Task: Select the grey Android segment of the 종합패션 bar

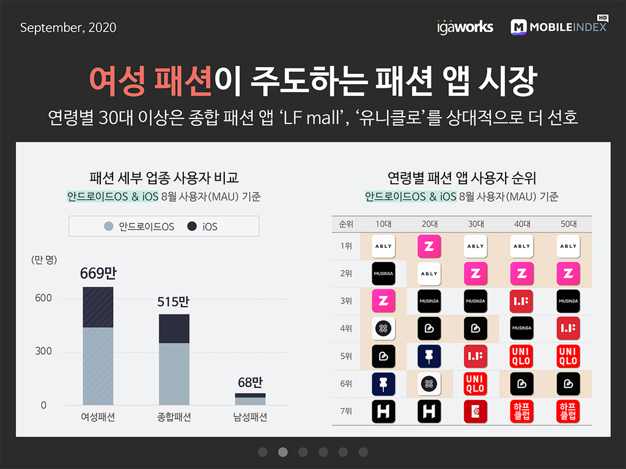Action: click(x=174, y=374)
